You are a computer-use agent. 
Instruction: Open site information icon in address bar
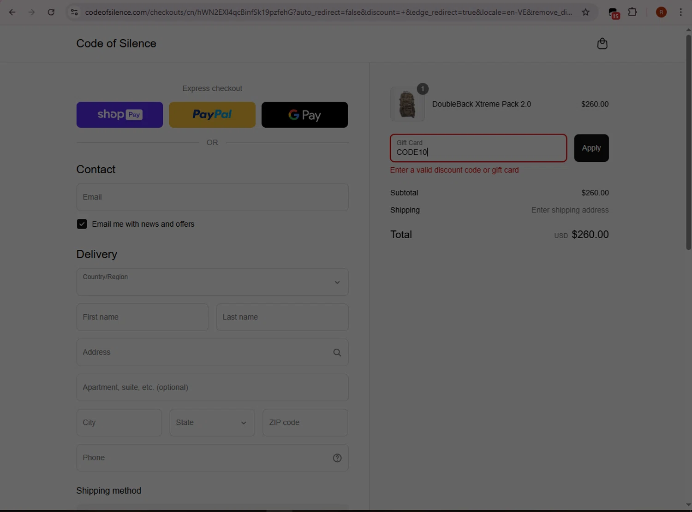[x=74, y=12]
